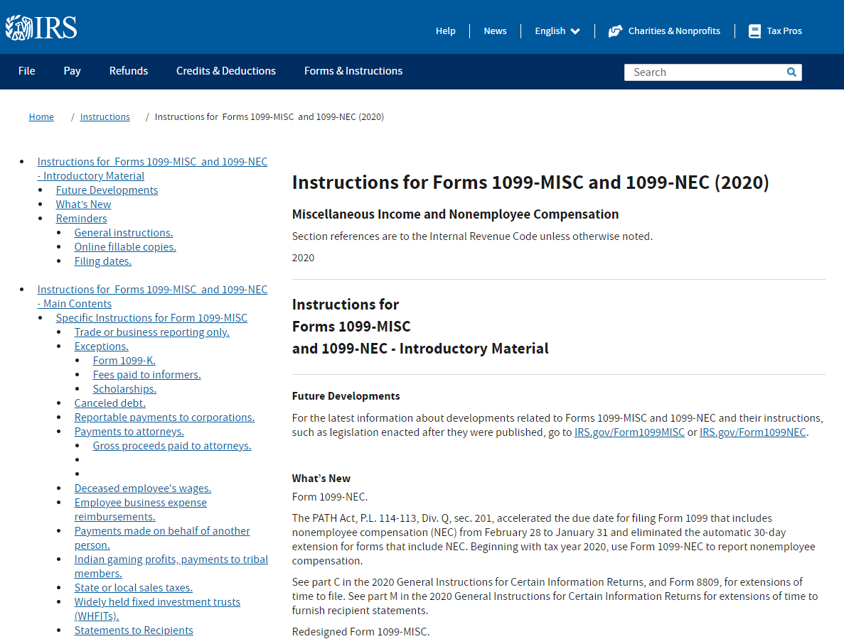Open Indian gaming profits link

tap(171, 567)
